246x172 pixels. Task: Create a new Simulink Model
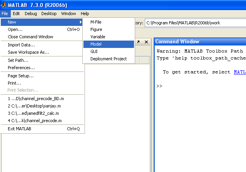point(109,44)
